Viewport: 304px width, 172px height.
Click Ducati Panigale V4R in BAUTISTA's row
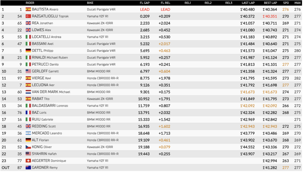coord(101,9)
